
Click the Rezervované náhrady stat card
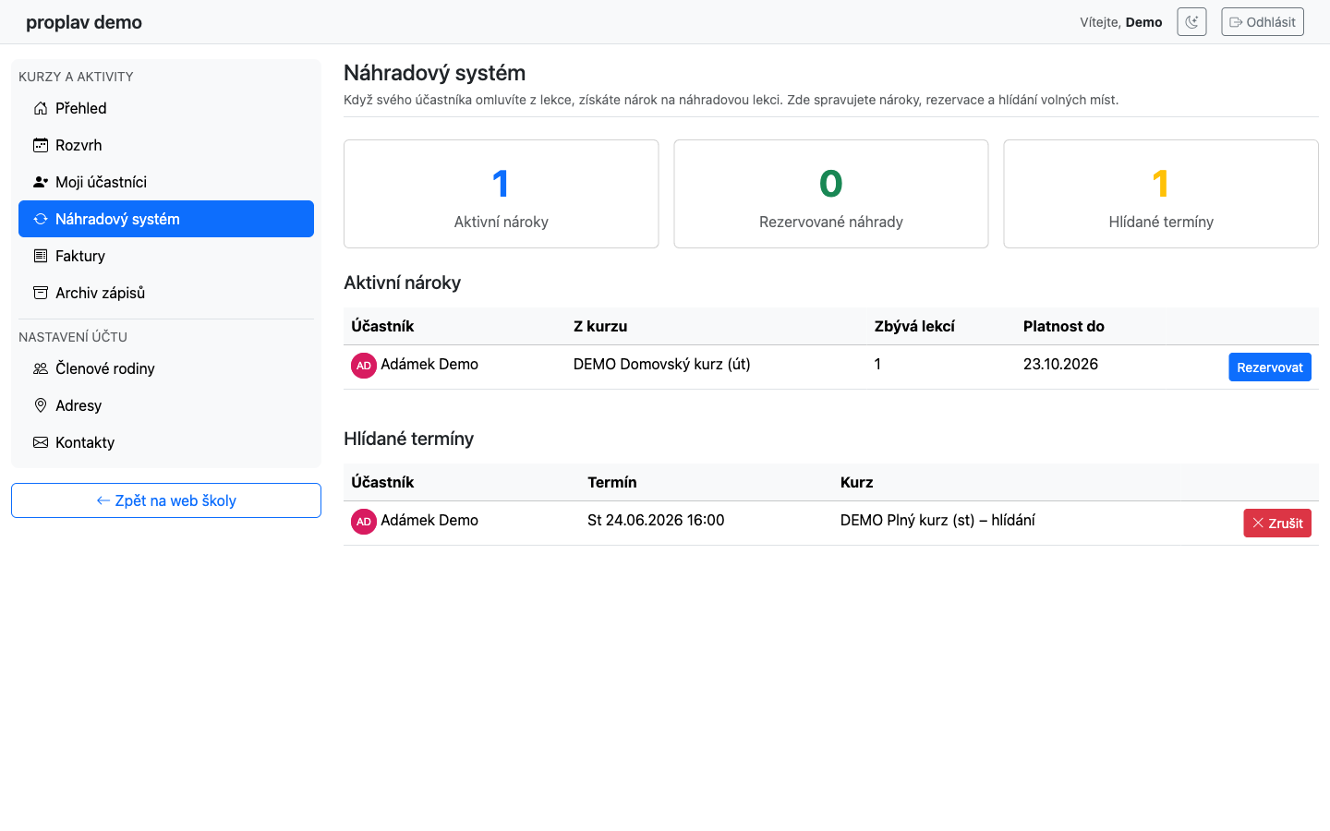831,194
